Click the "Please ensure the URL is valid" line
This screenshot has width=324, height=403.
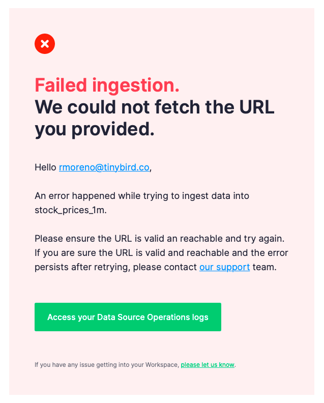(102, 239)
